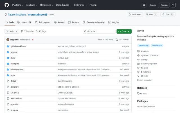Image resolution: width=180 pixels, height=113 pixels.
Task: View the 7 Branches link
Action: (x=28, y=31)
